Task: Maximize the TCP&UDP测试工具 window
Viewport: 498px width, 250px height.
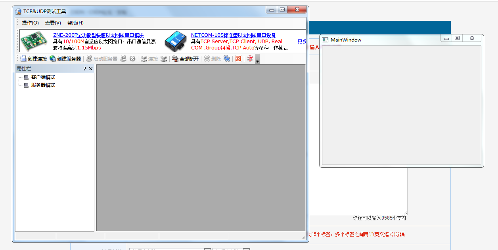Action: [282, 10]
